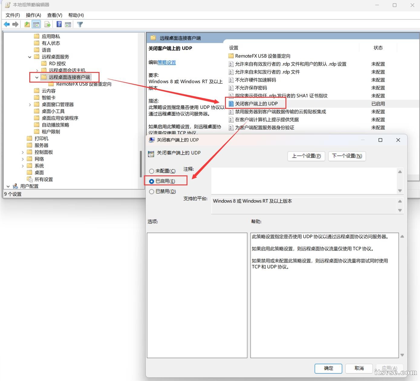The height and width of the screenshot is (381, 420).
Task: Expand the 控制面板 tree node
Action: pyautogui.click(x=23, y=152)
